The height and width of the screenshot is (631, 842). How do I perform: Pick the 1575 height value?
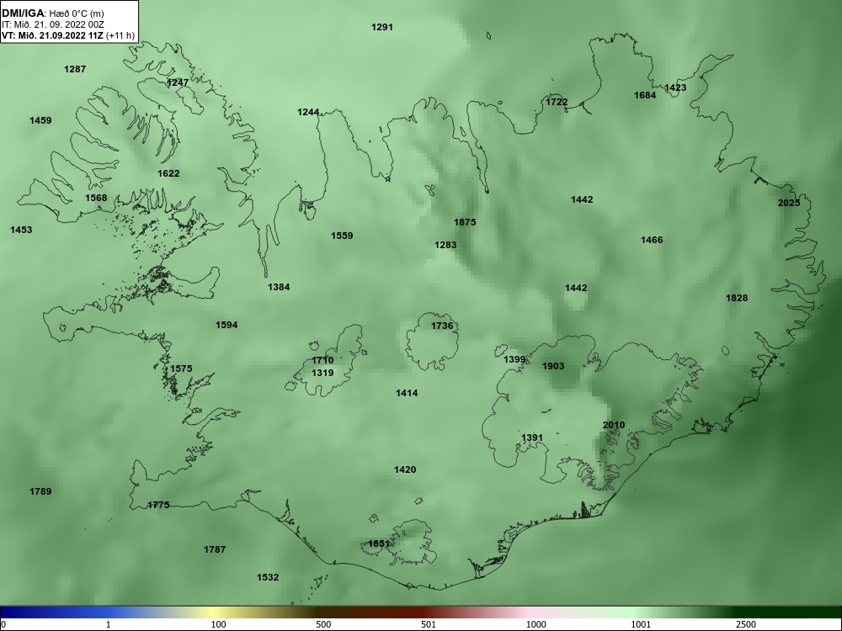click(181, 369)
